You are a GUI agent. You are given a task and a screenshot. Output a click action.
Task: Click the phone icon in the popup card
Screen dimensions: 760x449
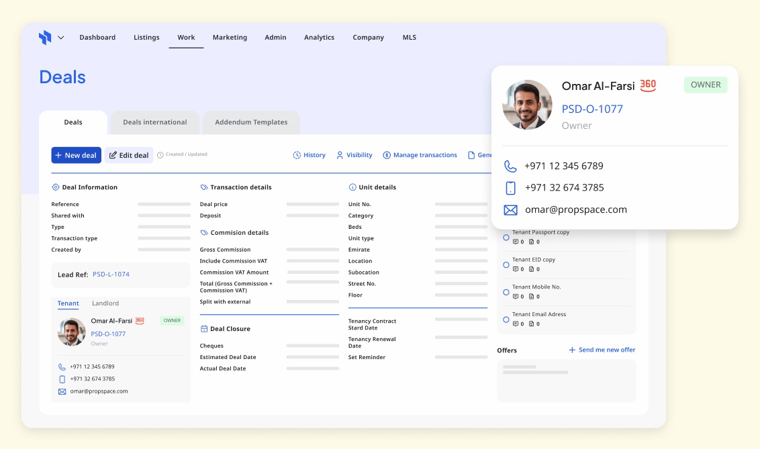click(x=510, y=166)
